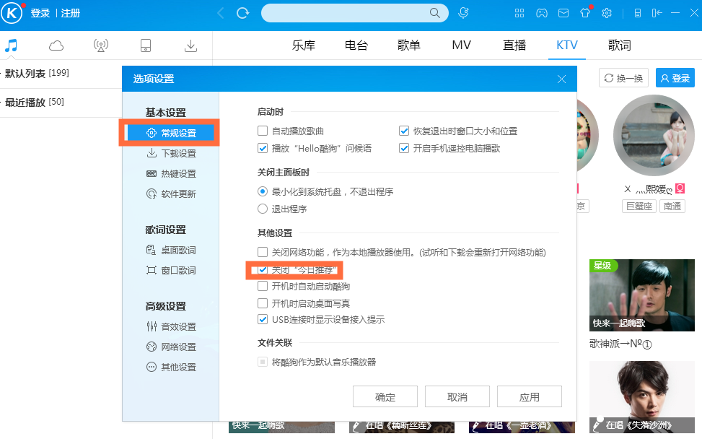Select the cloud music sidebar icon

(x=56, y=45)
